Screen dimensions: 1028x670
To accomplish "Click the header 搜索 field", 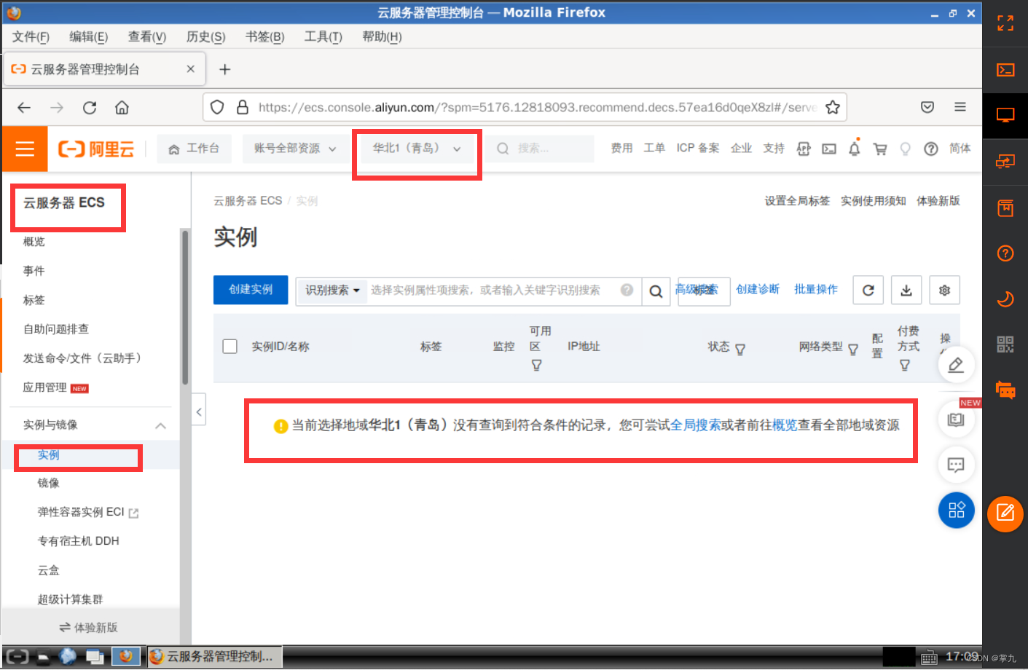I will tap(541, 149).
